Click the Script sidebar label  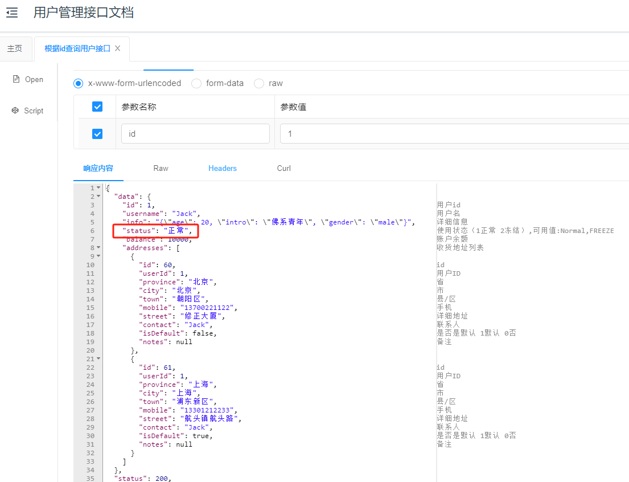click(34, 111)
